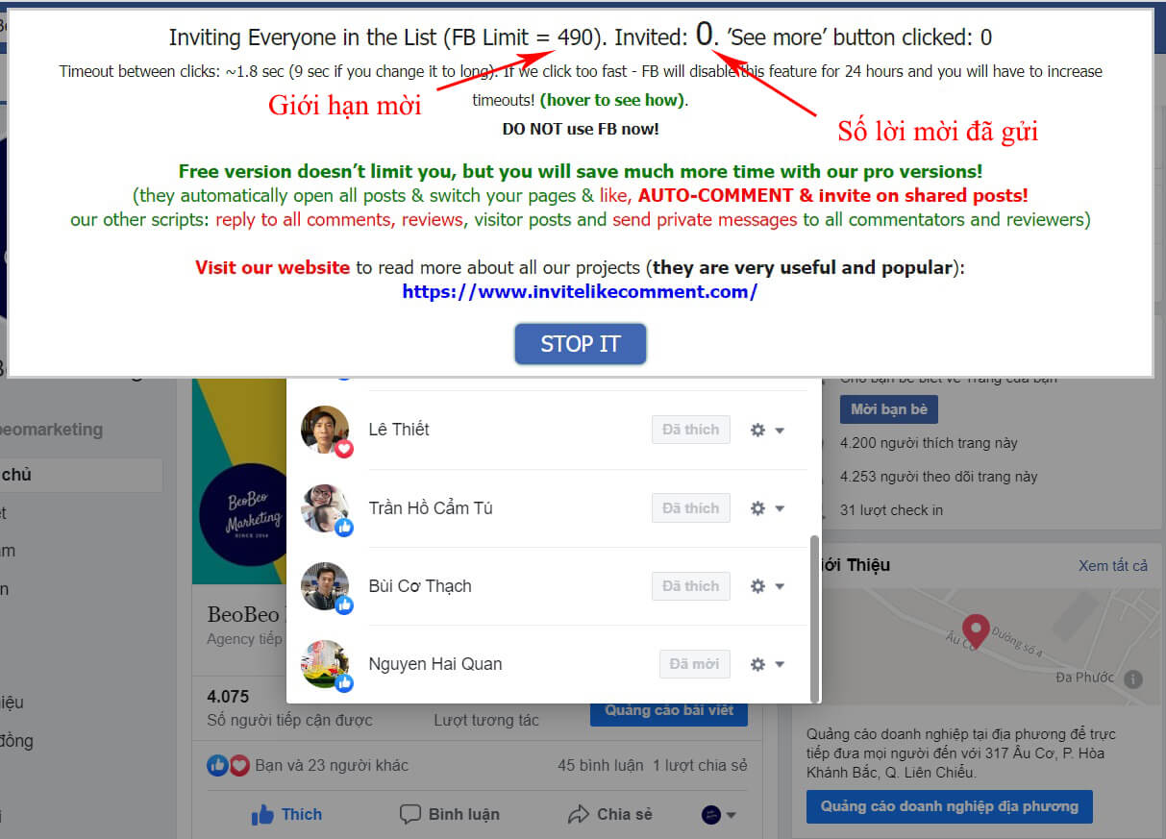Click the STOP IT button

click(580, 344)
